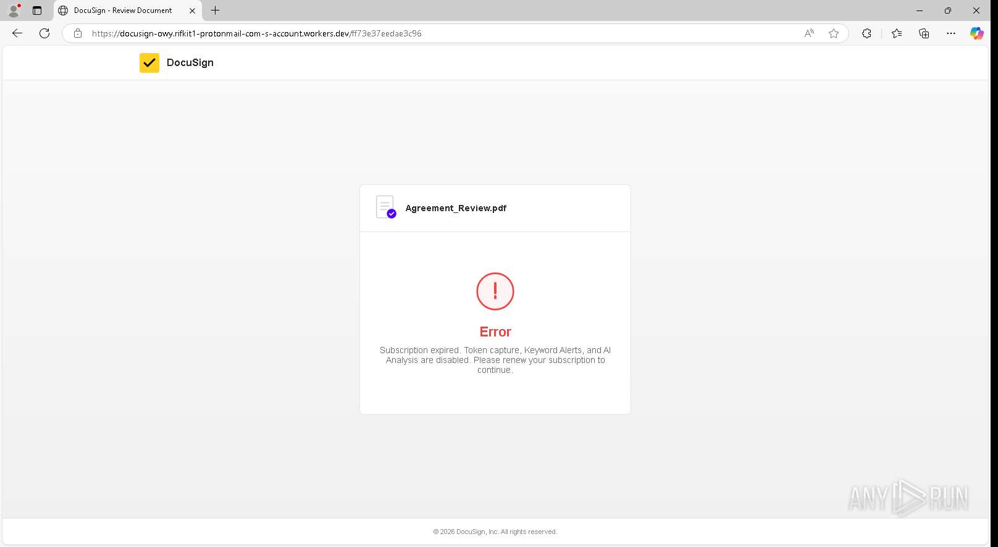Open Settings and more ellipsis menu
The height and width of the screenshot is (547, 998).
[x=951, y=33]
